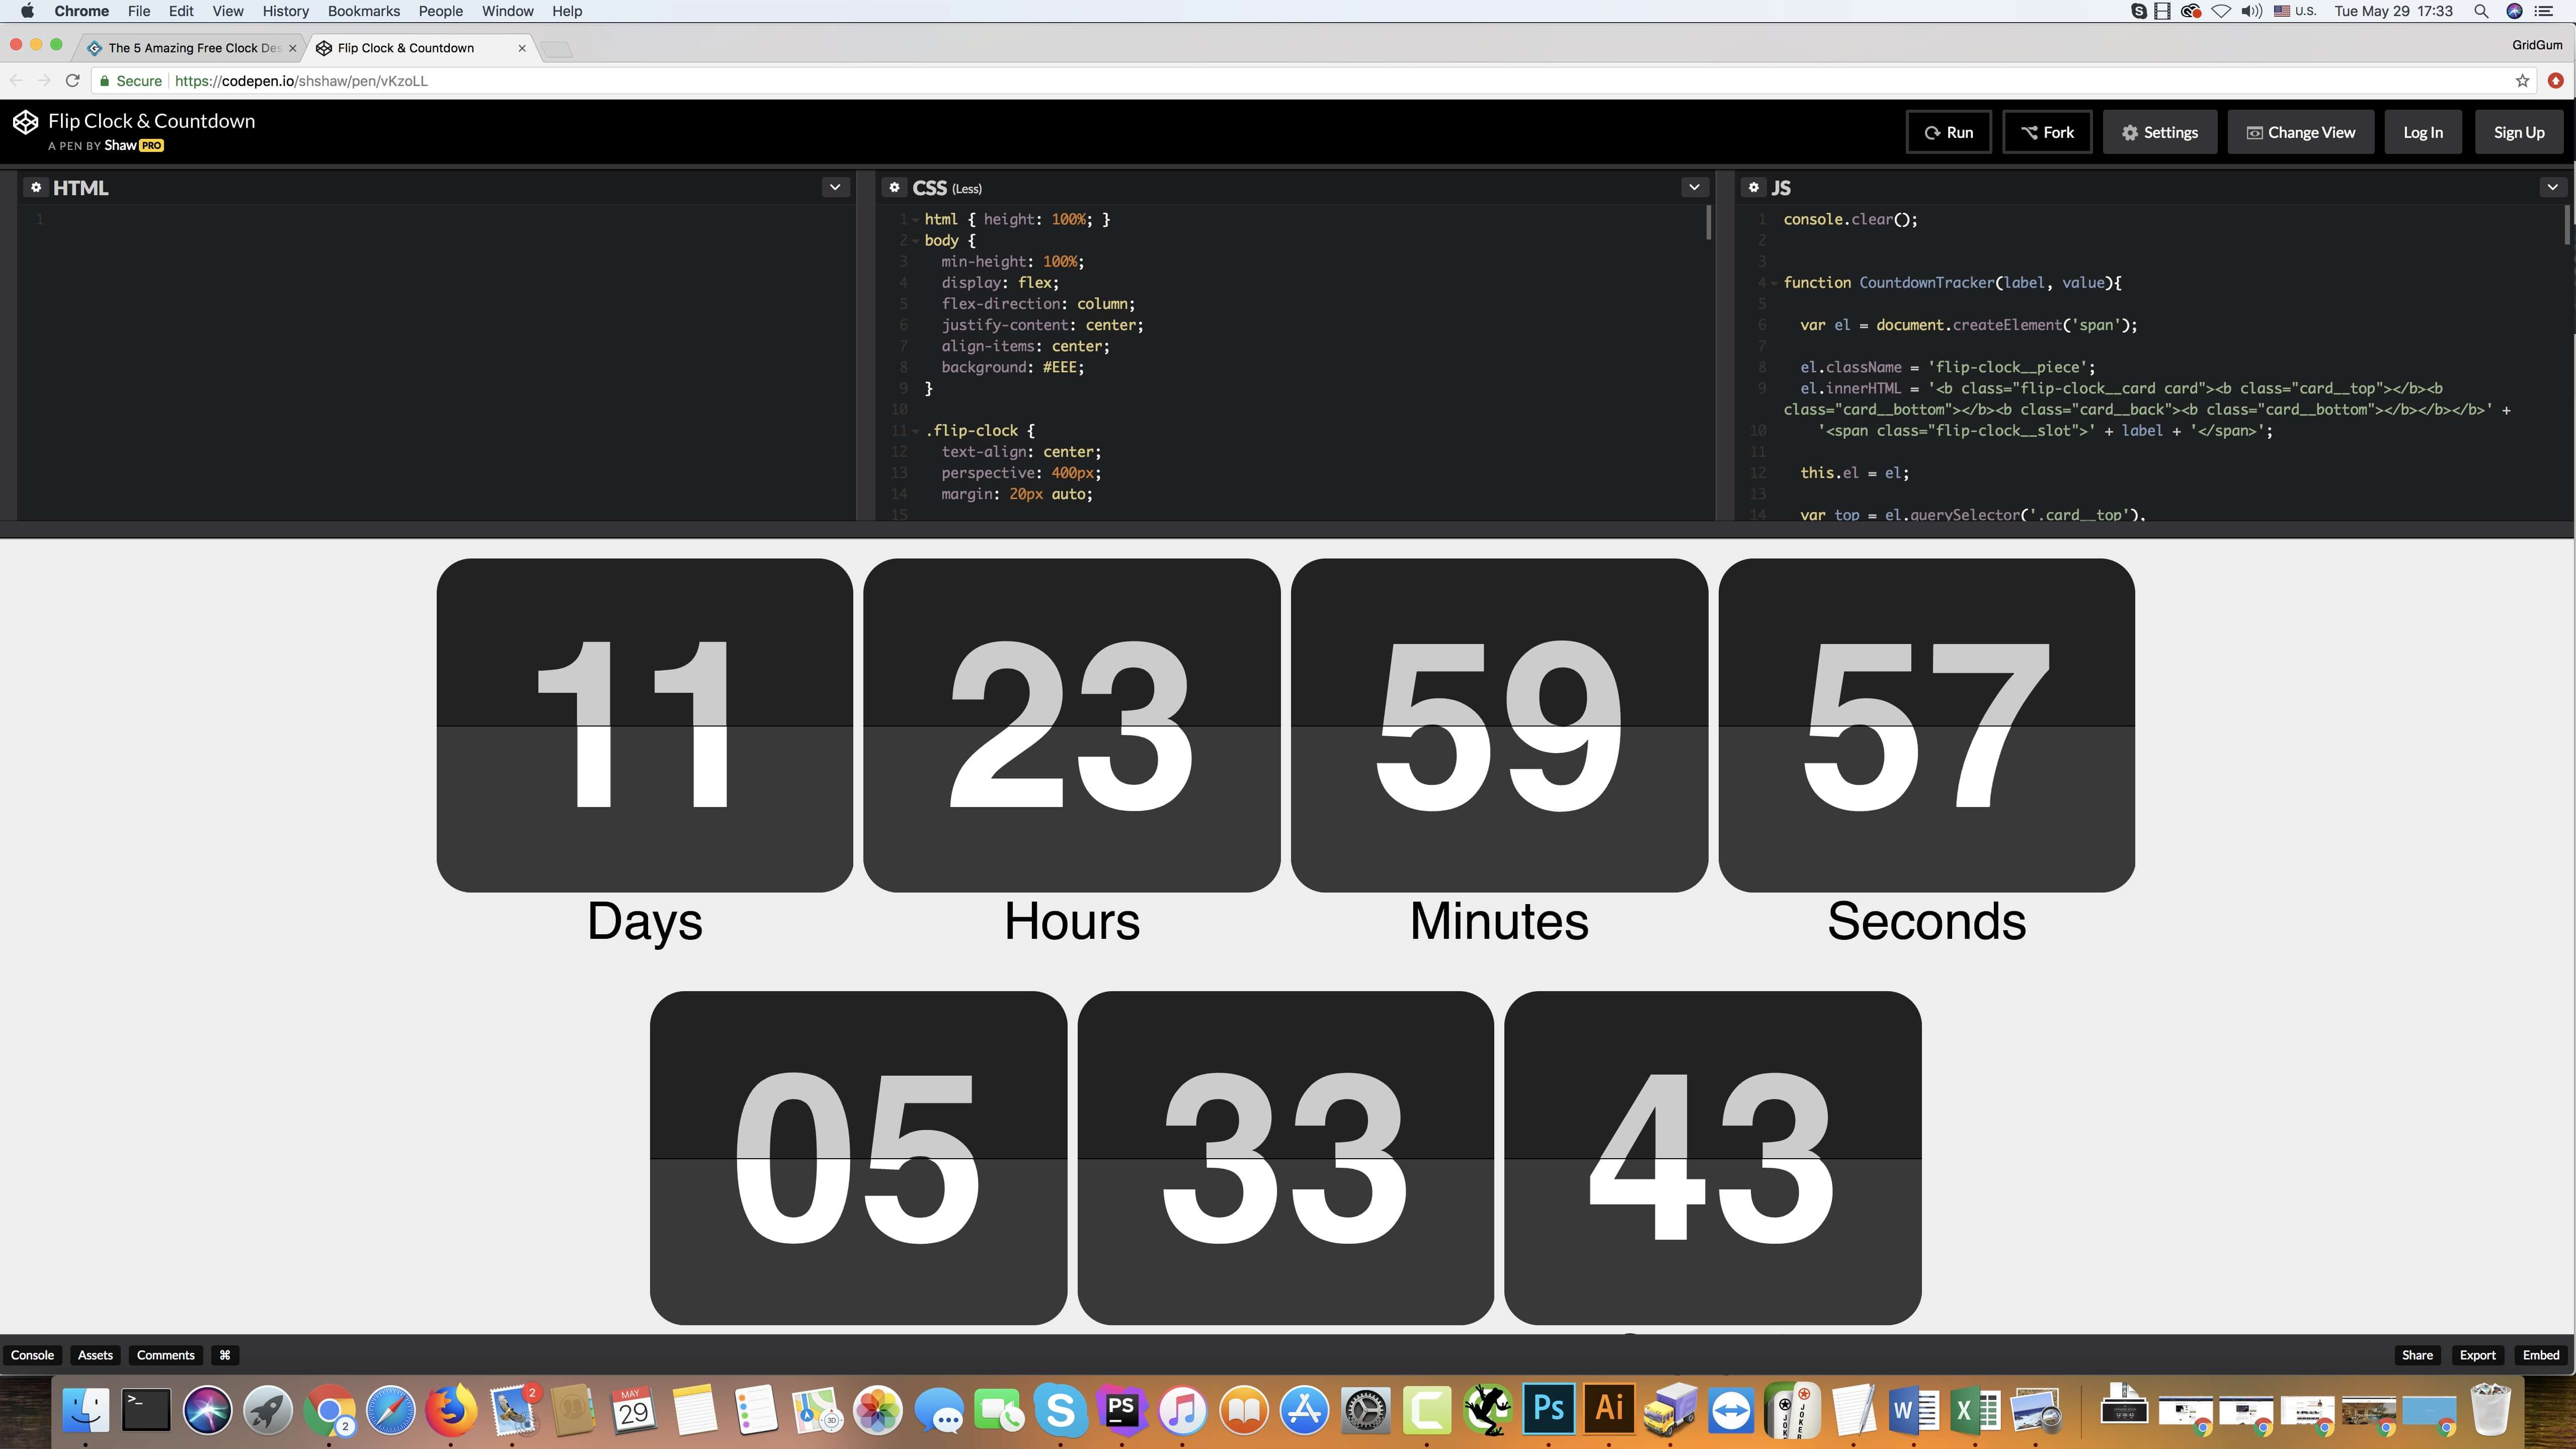The image size is (2576, 1449).
Task: Open Chrome History menu item
Action: click(285, 13)
